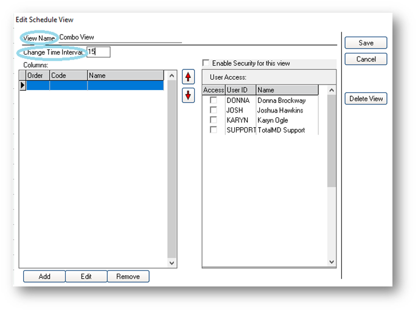Click the red down arrow to move column down
418x312 pixels.
(x=189, y=96)
